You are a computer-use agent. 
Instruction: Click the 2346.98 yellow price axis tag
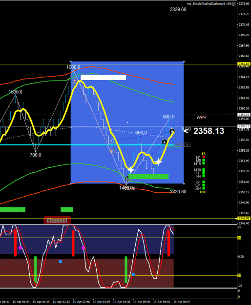pyautogui.click(x=244, y=219)
